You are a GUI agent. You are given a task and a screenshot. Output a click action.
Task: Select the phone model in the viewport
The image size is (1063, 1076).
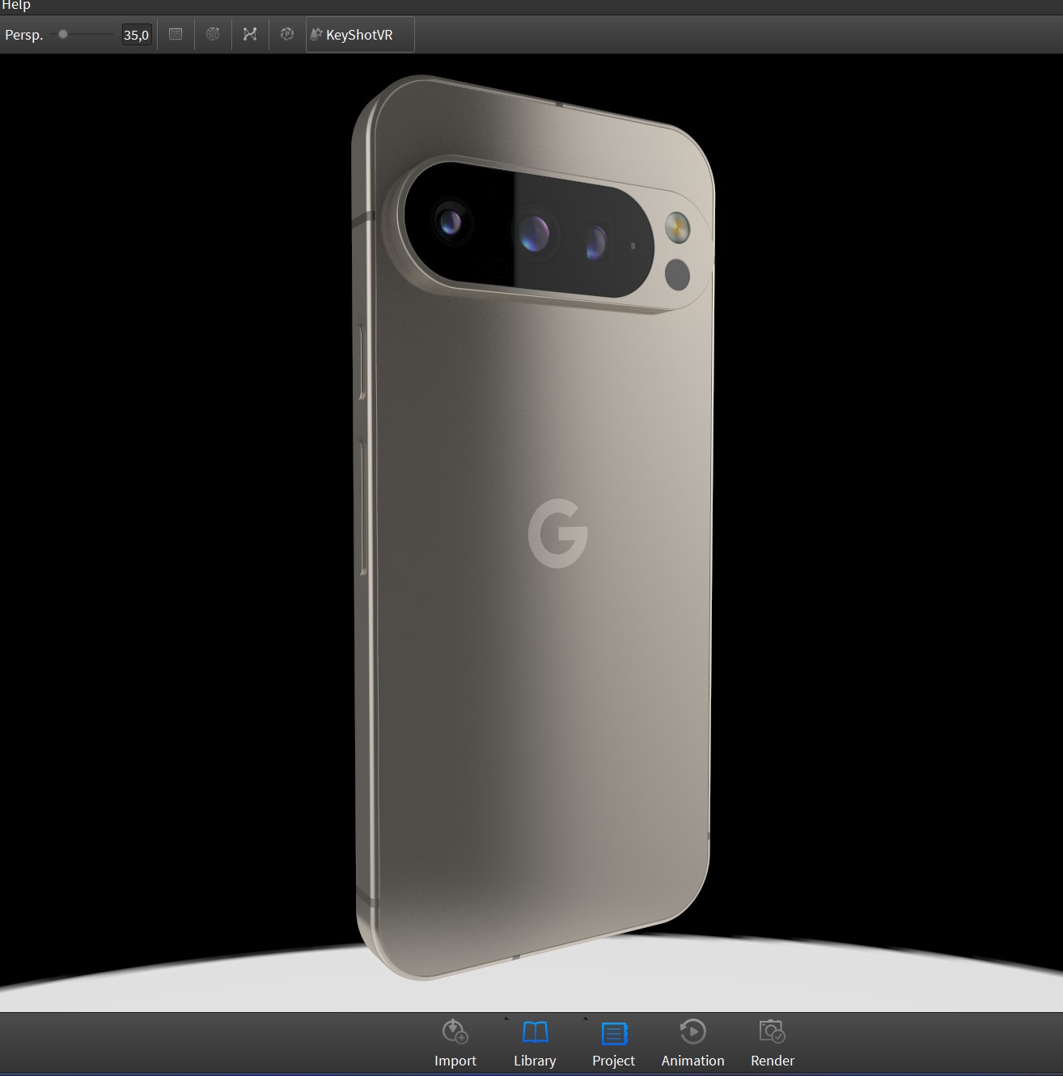[x=534, y=527]
